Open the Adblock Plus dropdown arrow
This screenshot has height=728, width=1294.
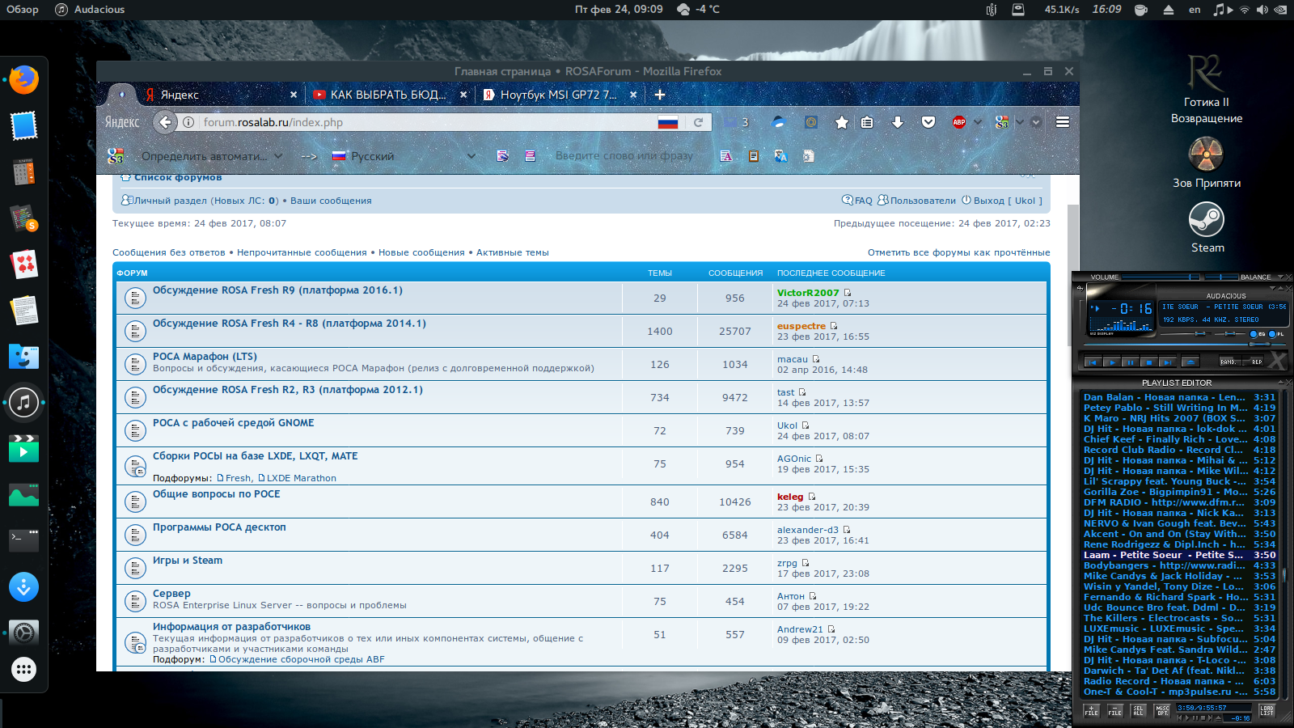[x=978, y=122]
